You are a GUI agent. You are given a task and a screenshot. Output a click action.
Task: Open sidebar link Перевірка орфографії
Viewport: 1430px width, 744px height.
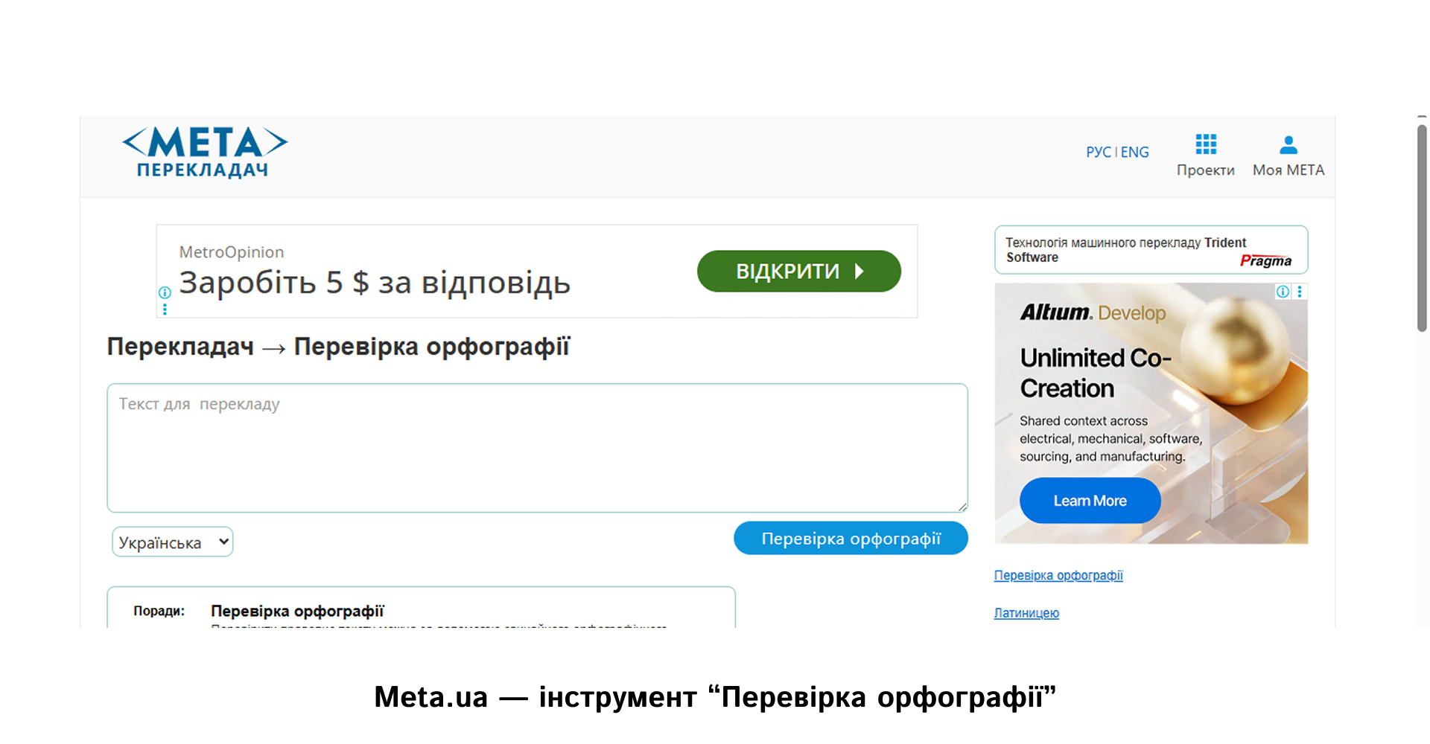[x=1058, y=575]
